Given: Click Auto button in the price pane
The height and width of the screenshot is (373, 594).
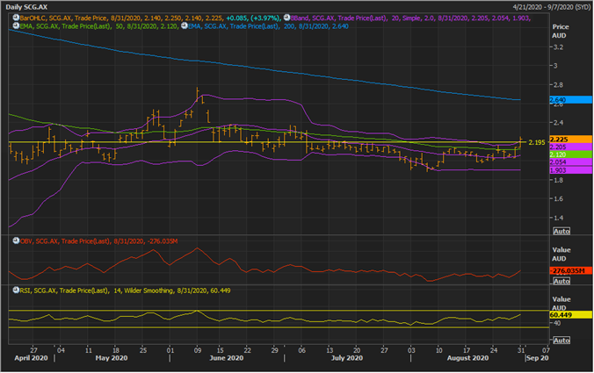Looking at the screenshot, I should (561, 231).
